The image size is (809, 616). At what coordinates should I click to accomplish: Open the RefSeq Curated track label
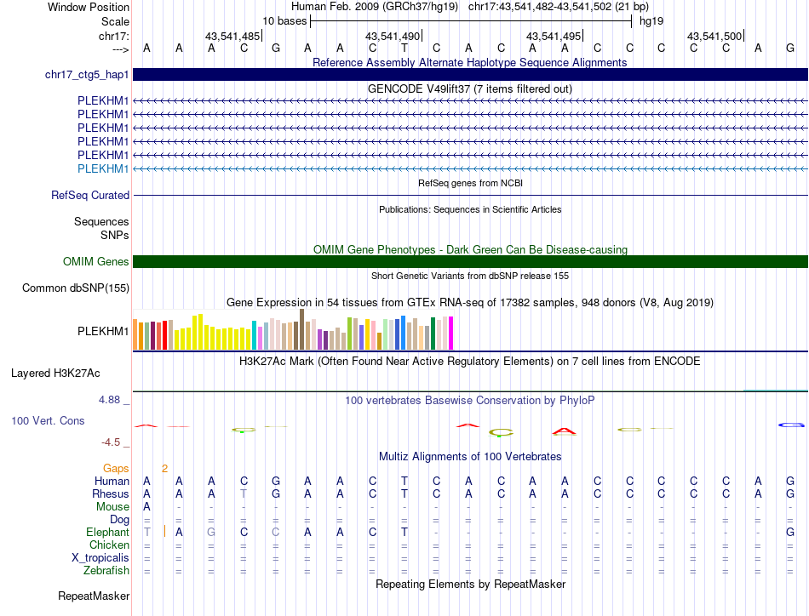[x=90, y=196]
